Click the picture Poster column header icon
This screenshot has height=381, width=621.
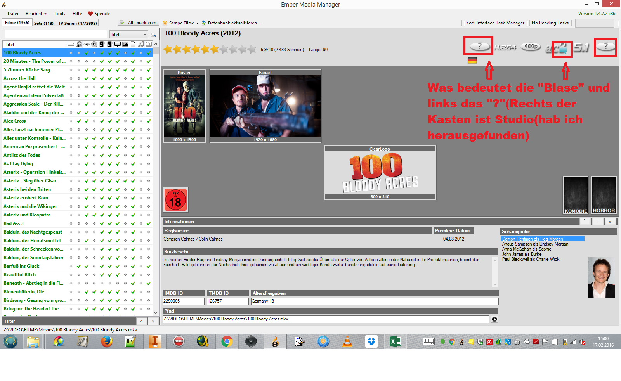(125, 44)
